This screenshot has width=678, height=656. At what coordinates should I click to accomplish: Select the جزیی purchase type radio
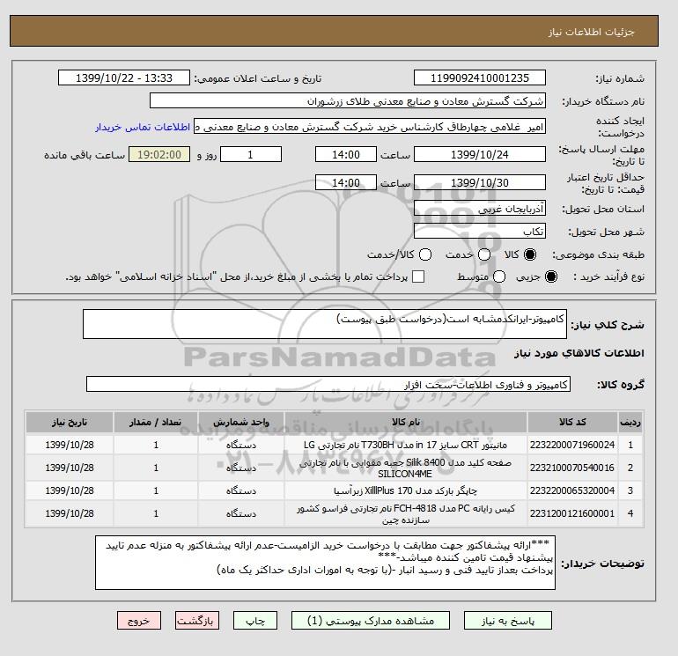tap(551, 276)
